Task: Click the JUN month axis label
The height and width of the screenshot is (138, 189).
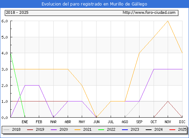Action: coord(97,122)
